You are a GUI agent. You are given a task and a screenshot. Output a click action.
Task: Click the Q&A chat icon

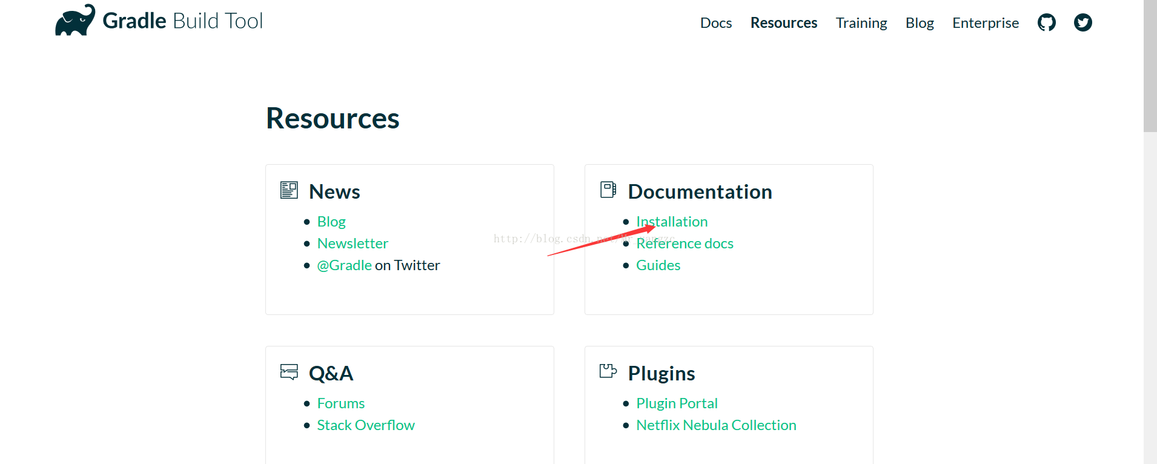(x=289, y=371)
